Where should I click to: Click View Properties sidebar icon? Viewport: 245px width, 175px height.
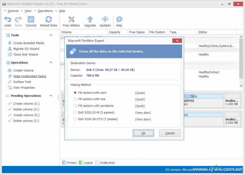[x=10, y=88]
